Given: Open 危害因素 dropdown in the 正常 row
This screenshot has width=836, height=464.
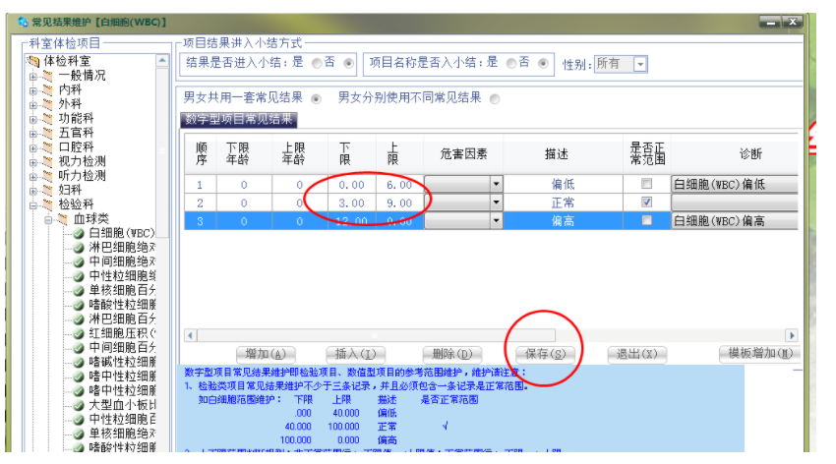Looking at the screenshot, I should (496, 203).
